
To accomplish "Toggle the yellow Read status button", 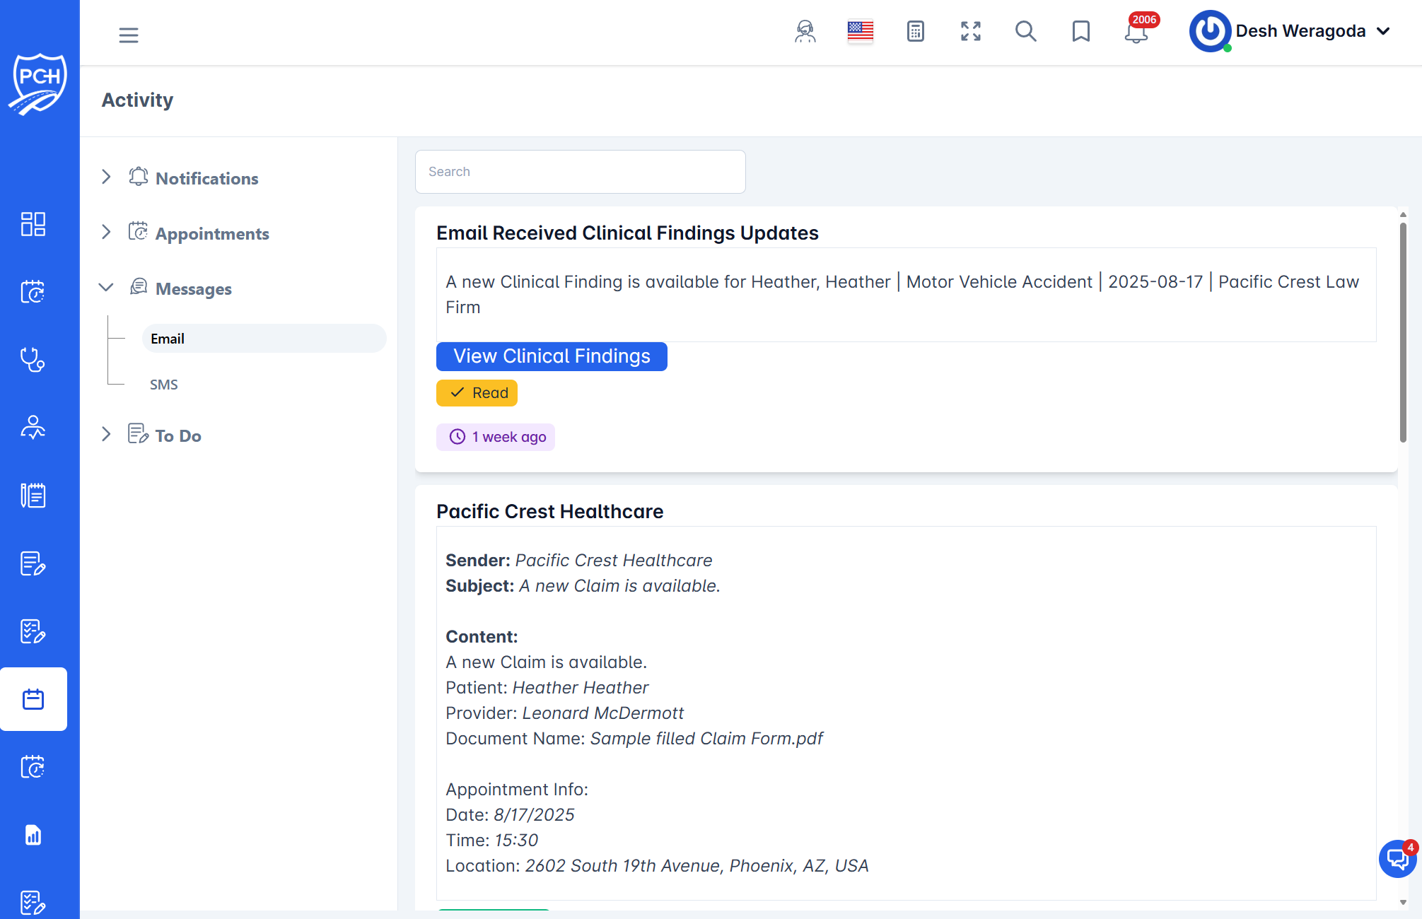I will [x=477, y=393].
